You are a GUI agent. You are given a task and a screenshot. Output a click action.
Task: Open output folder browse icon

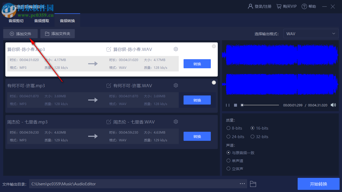pos(253,184)
